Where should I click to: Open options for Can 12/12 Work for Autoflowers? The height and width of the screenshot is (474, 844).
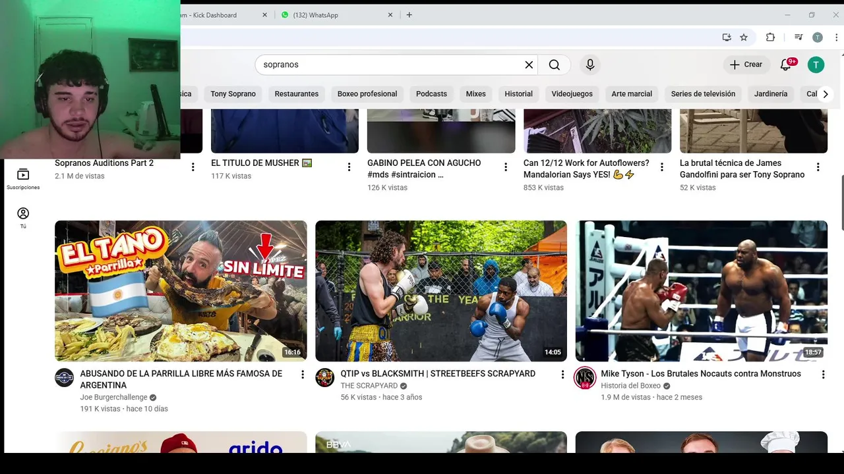click(662, 167)
